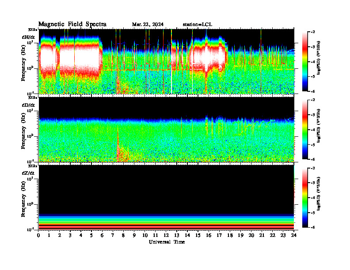
Task: Click the dZ/dt spectrogram plot
Action: 166,197
